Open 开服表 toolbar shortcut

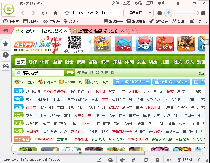coord(31,21)
